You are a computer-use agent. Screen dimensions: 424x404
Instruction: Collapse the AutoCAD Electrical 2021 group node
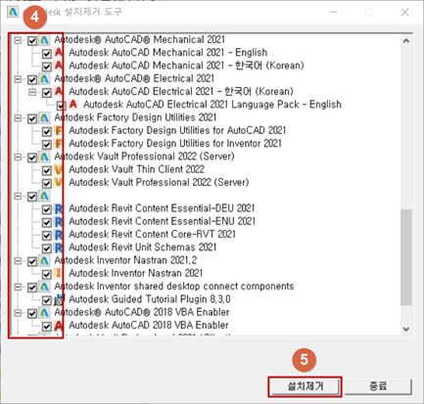coord(18,79)
